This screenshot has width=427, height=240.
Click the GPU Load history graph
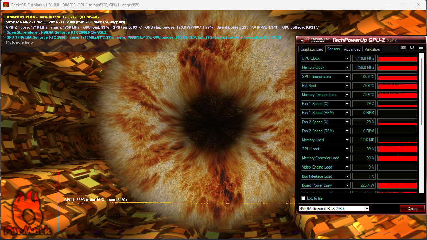(397, 149)
